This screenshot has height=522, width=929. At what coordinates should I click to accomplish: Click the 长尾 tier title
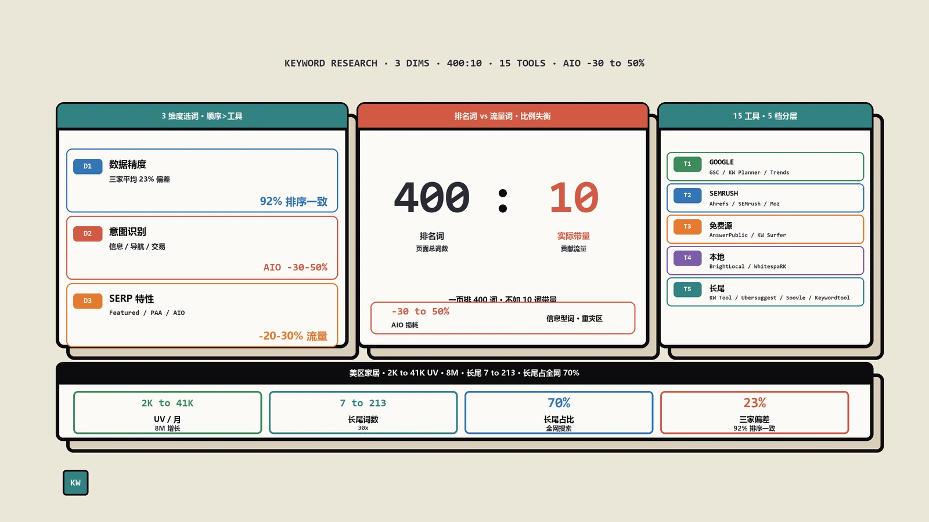coord(717,288)
